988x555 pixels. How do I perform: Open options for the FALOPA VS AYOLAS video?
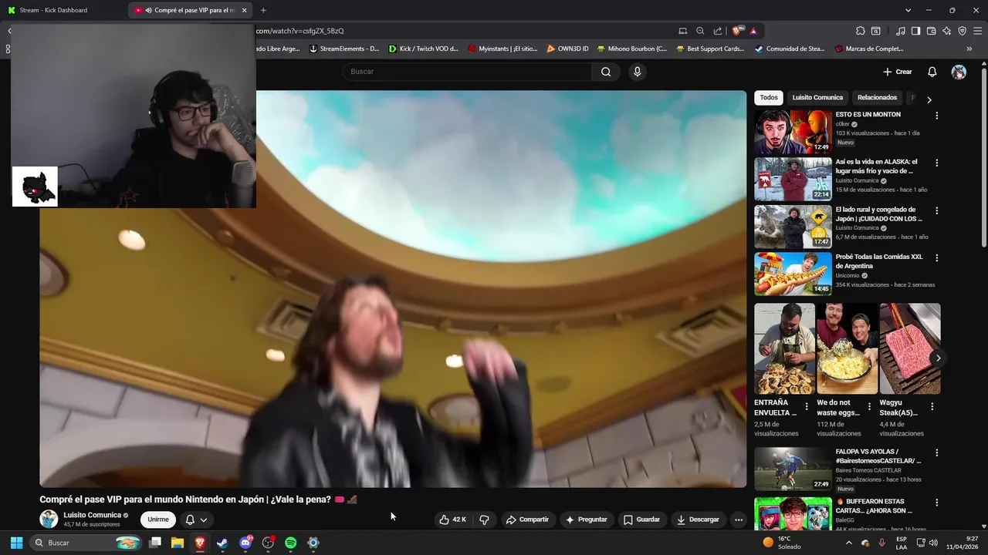pyautogui.click(x=936, y=453)
